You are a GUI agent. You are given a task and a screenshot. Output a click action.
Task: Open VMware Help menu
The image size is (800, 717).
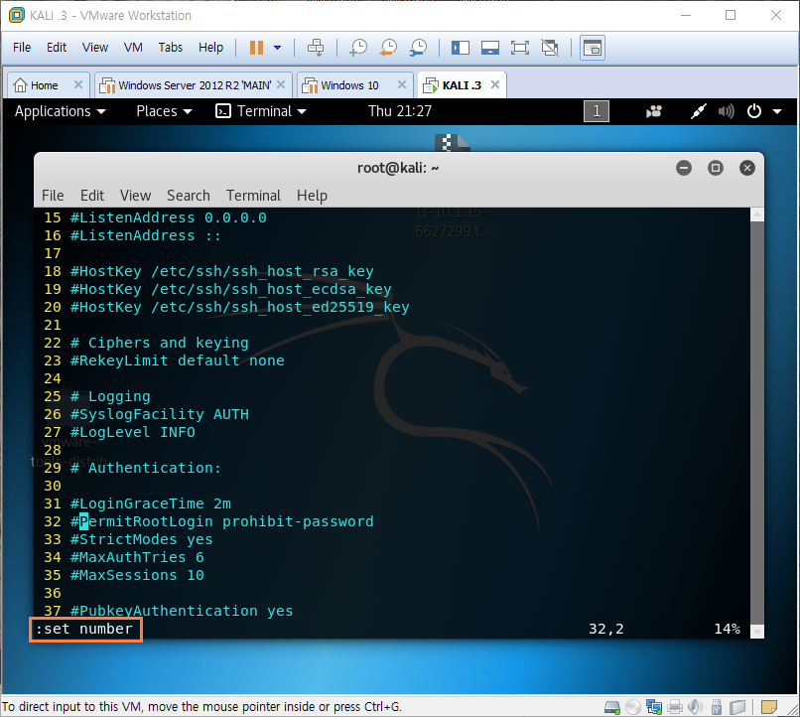click(x=210, y=48)
